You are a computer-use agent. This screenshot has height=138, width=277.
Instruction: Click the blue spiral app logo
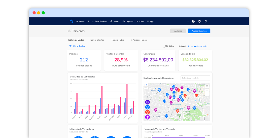pos(72,21)
